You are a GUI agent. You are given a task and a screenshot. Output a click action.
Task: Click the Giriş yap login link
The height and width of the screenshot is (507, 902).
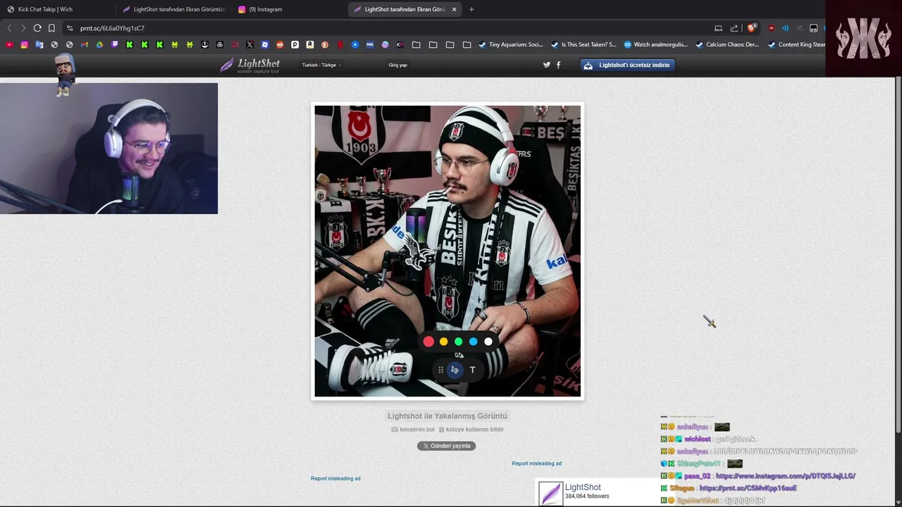[x=397, y=65]
